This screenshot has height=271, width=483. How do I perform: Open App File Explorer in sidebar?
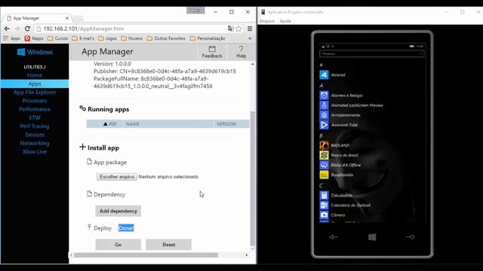click(x=35, y=92)
